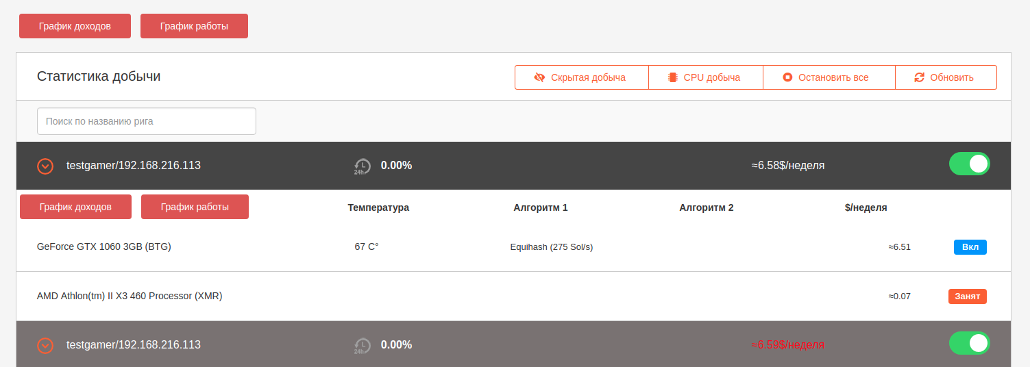
Task: Click the Занят badge on the AMD Athlon row
Action: coord(967,296)
